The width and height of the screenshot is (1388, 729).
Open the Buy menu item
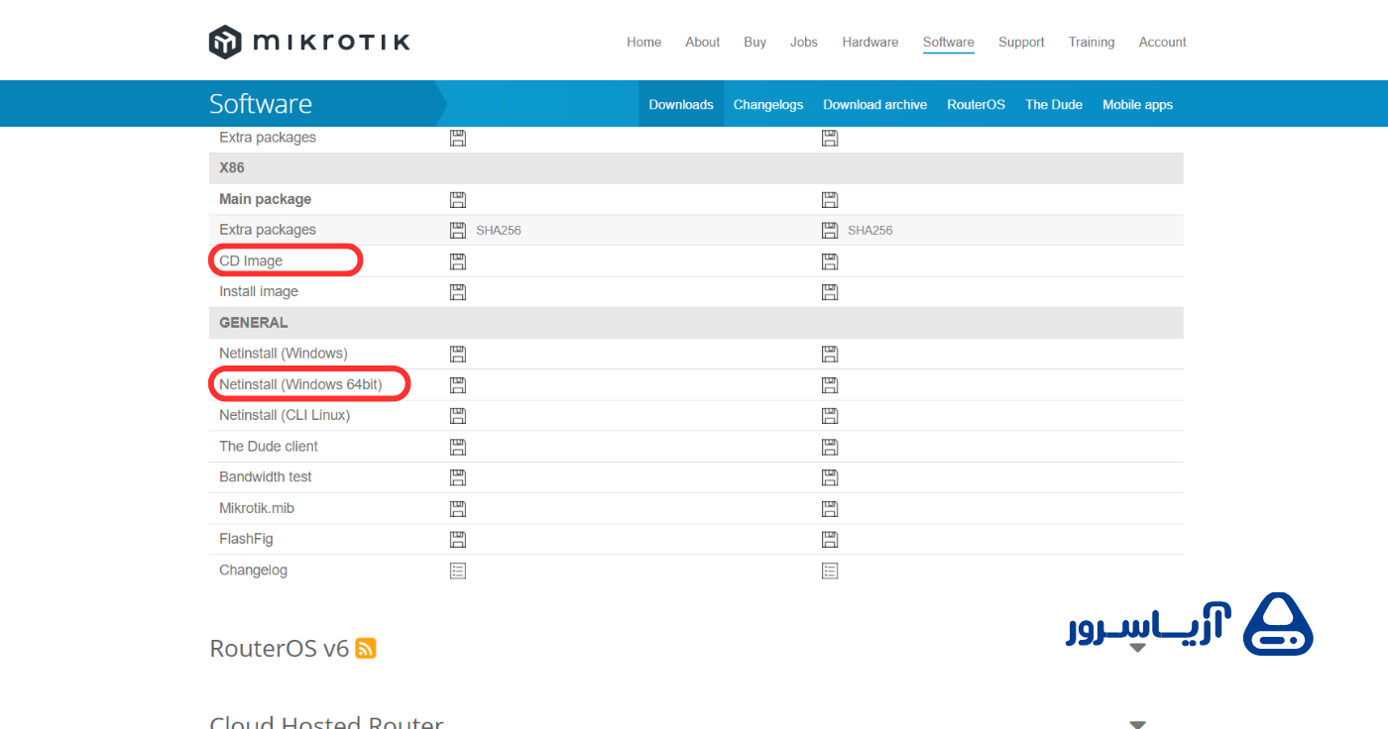[x=755, y=42]
